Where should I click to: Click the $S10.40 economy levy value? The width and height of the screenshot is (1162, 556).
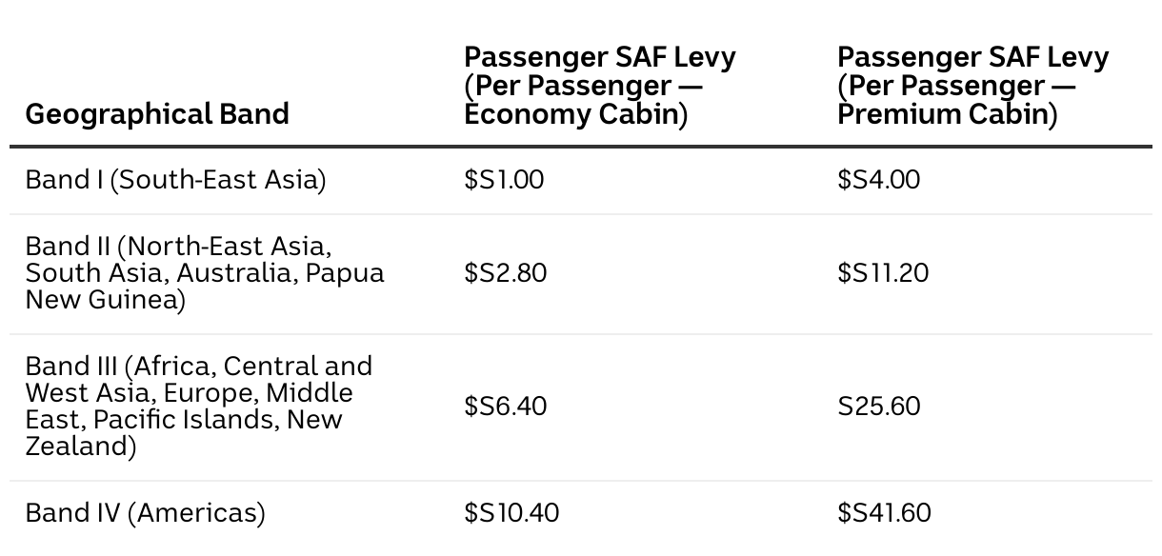pyautogui.click(x=511, y=513)
